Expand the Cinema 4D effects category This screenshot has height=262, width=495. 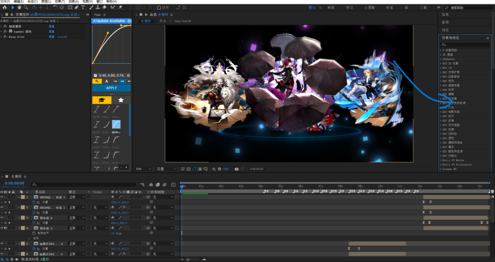[441, 169]
